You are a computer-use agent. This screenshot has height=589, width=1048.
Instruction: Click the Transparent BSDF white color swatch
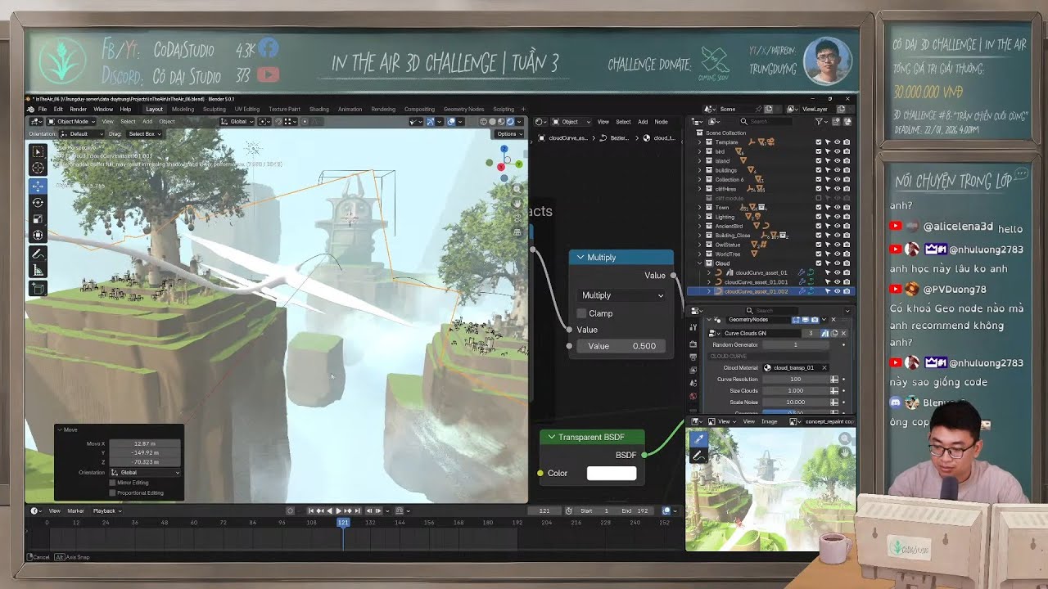click(612, 473)
